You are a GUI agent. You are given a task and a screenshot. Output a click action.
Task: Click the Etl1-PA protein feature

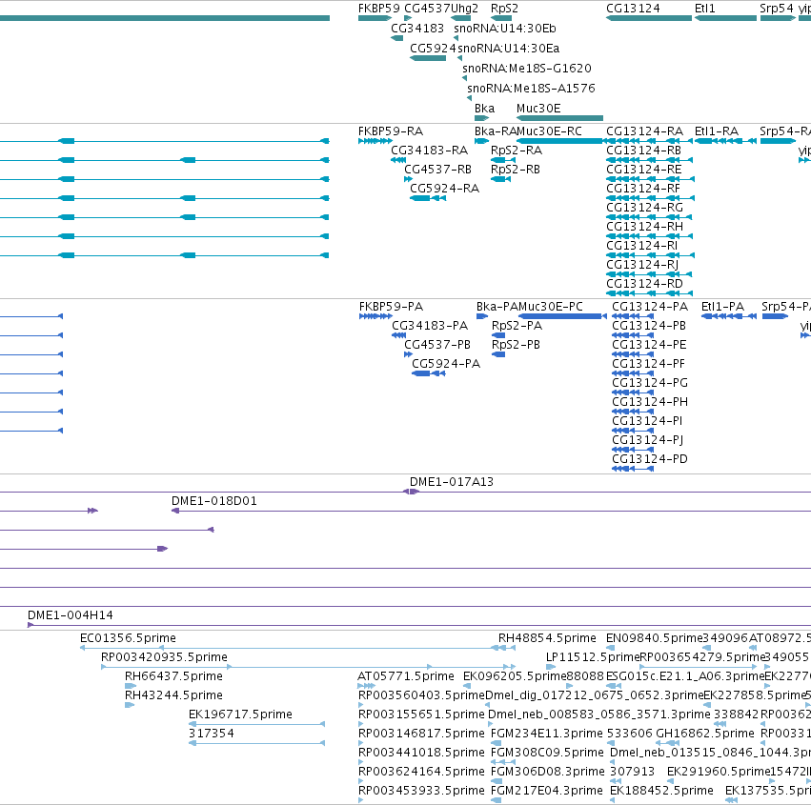tap(729, 316)
